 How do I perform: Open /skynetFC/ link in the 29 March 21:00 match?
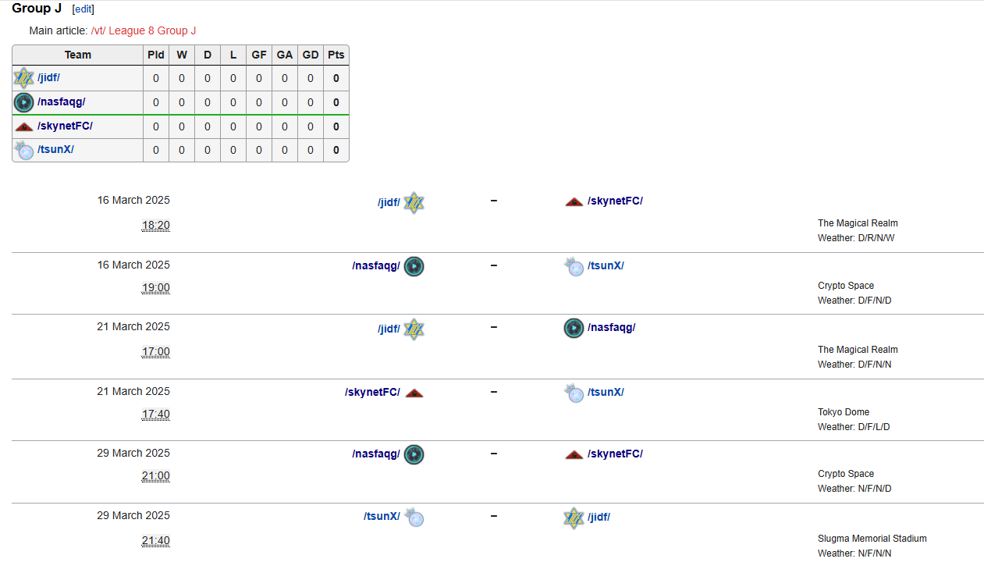coord(615,454)
